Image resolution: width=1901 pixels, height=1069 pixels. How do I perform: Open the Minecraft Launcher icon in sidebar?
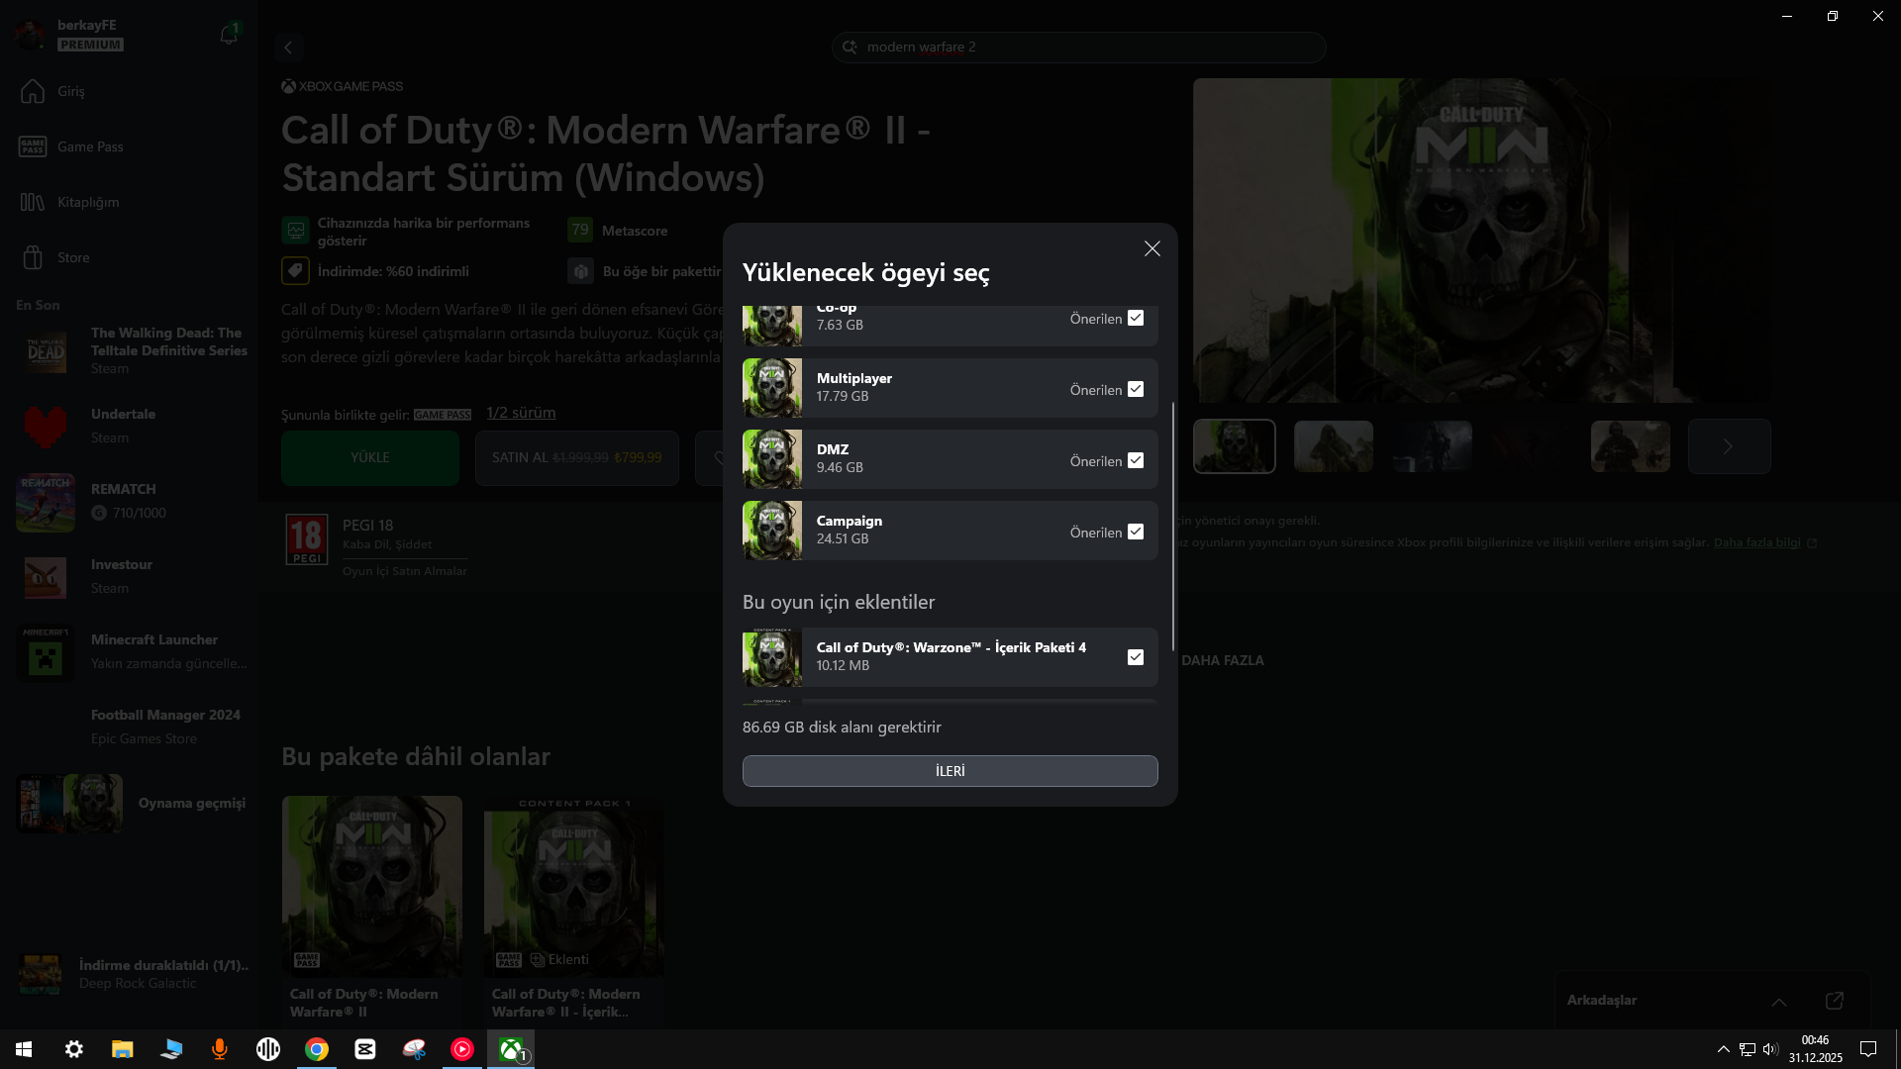(46, 651)
